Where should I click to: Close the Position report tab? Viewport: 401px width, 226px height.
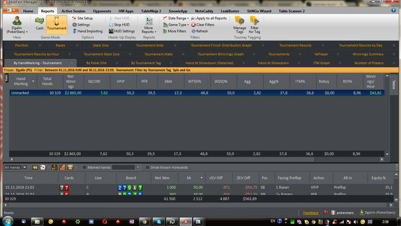pyautogui.click(x=40, y=45)
